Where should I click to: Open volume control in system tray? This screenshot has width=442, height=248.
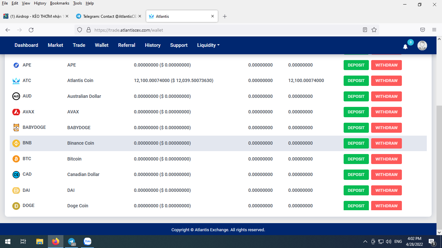(389, 242)
